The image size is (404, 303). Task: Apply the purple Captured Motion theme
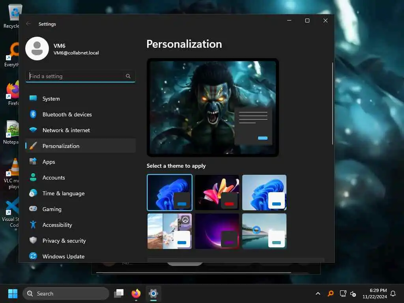tap(217, 231)
